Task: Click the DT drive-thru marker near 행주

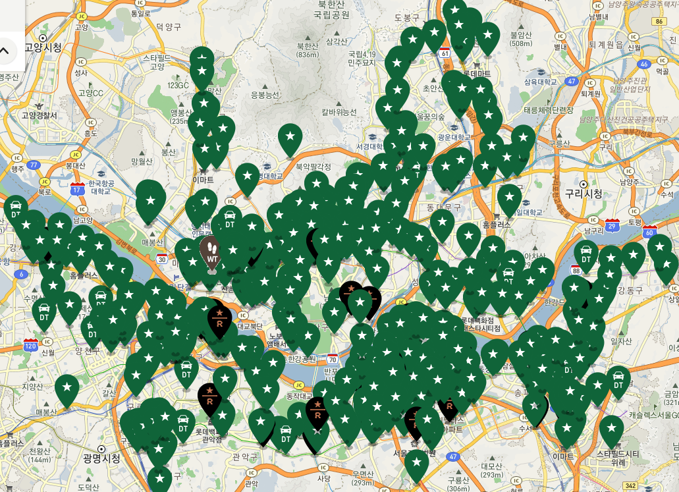Action: tap(16, 210)
